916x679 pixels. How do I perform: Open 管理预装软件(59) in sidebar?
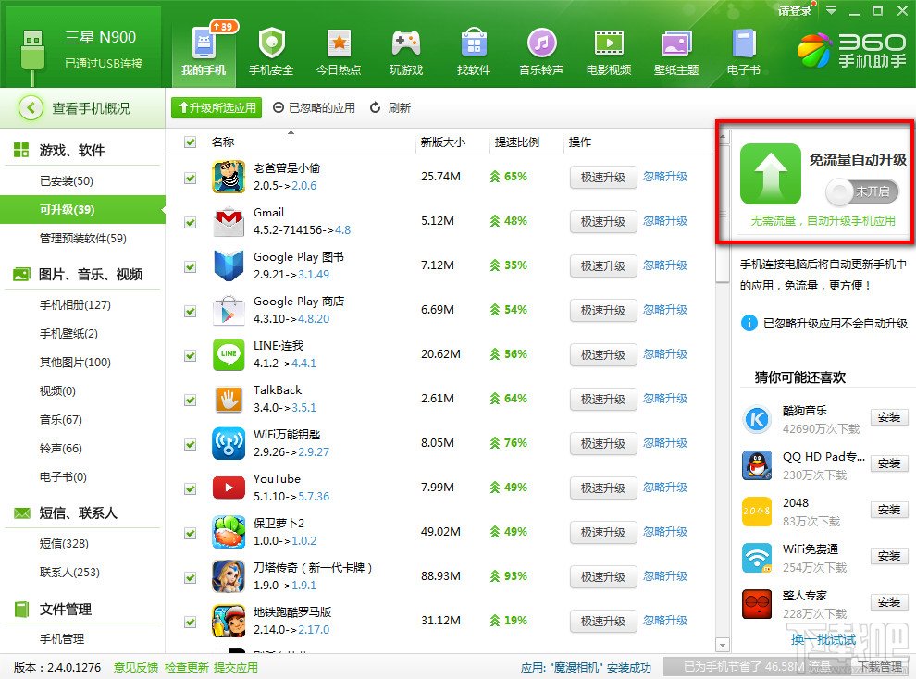[83, 238]
